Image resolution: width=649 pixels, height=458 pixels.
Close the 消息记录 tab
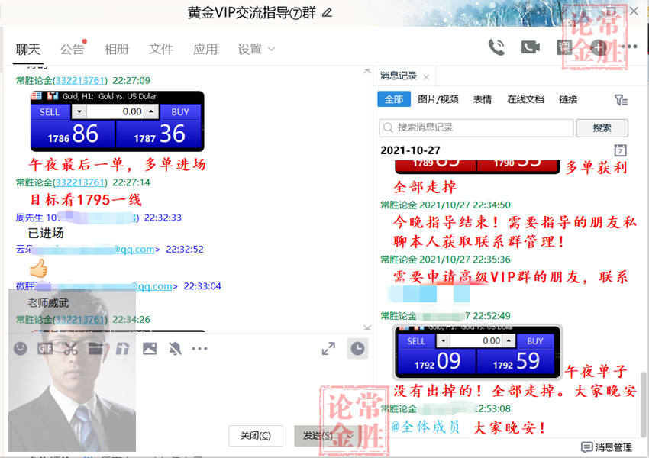pyautogui.click(x=426, y=77)
